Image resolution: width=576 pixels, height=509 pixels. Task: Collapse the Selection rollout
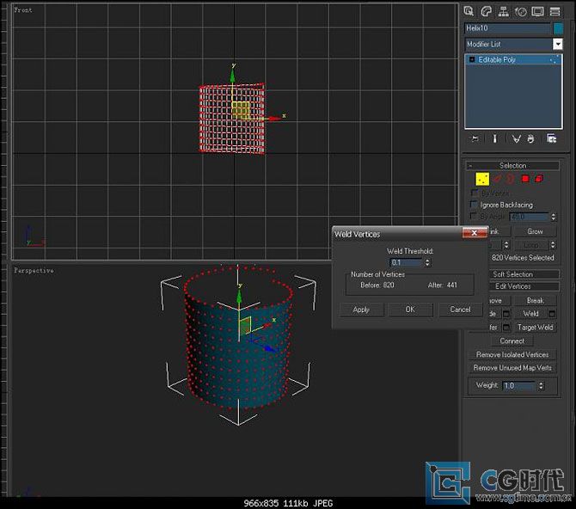(513, 165)
